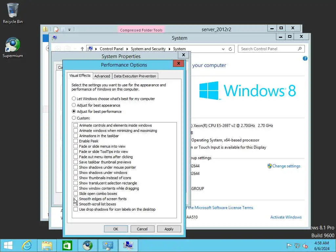Tick the Enable Peek checkbox
The image size is (336, 252).
pos(76,141)
